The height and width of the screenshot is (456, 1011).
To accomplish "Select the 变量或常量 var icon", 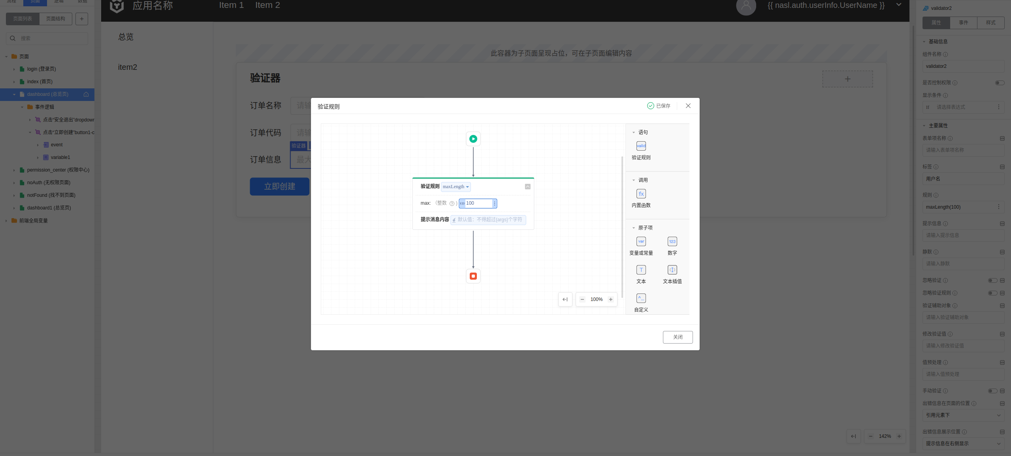I will point(641,241).
